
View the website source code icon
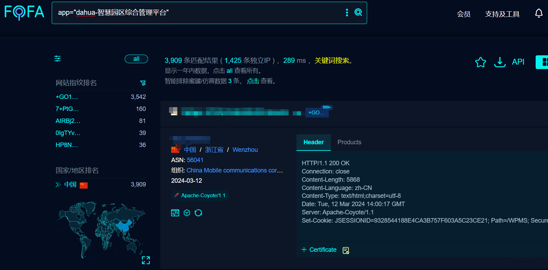click(x=175, y=213)
